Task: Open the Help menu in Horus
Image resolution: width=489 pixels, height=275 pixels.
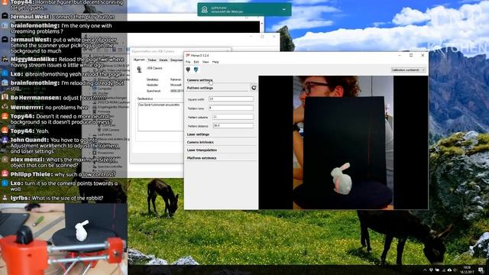Action: point(215,62)
